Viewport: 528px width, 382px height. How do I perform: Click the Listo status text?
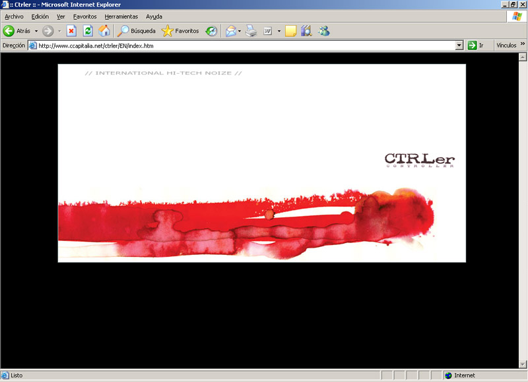pos(16,375)
